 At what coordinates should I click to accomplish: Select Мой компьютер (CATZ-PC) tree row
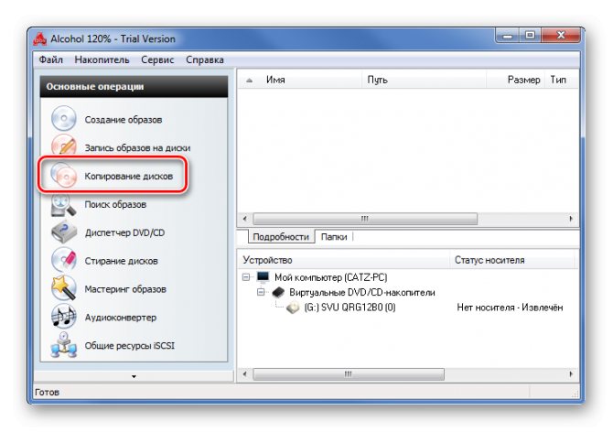click(330, 277)
